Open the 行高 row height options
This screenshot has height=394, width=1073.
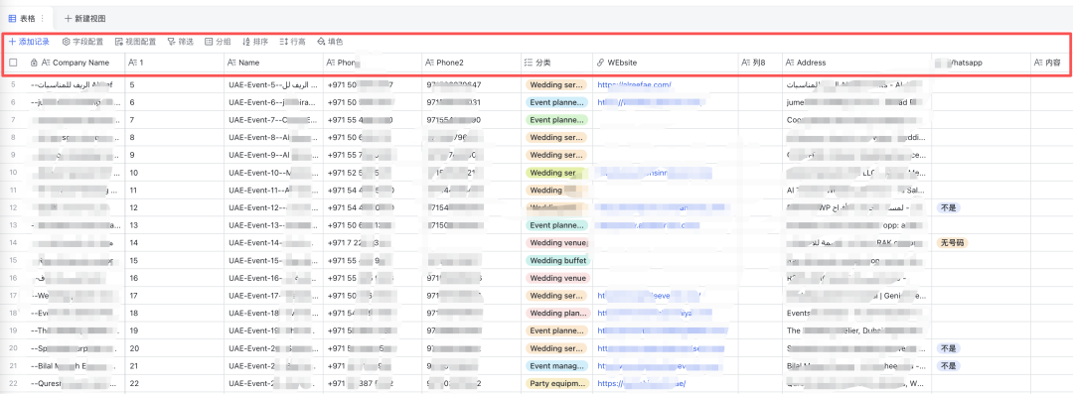click(x=293, y=42)
